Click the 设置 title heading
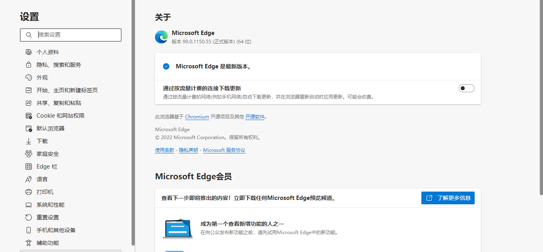 click(x=29, y=17)
